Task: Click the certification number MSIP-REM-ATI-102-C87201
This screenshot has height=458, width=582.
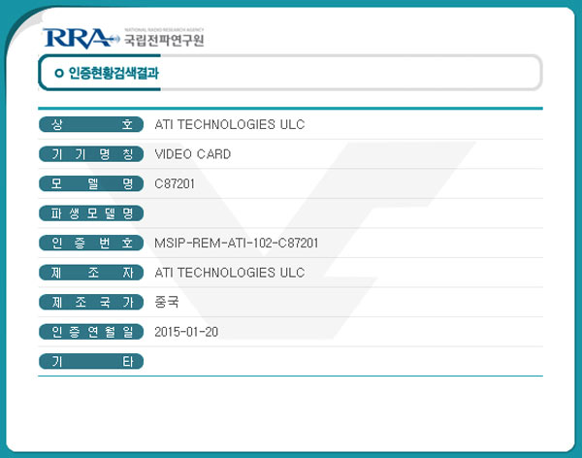Action: tap(237, 243)
